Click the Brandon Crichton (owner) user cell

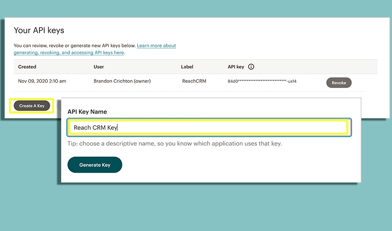pos(122,81)
